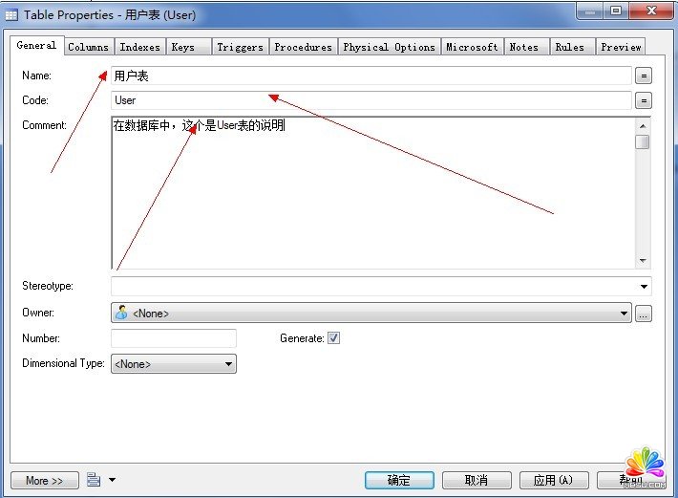This screenshot has height=498, width=678.
Task: Switch to the Columns tab
Action: click(x=88, y=47)
